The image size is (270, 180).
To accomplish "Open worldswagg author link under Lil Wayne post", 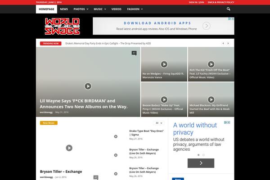I will click(x=46, y=112).
